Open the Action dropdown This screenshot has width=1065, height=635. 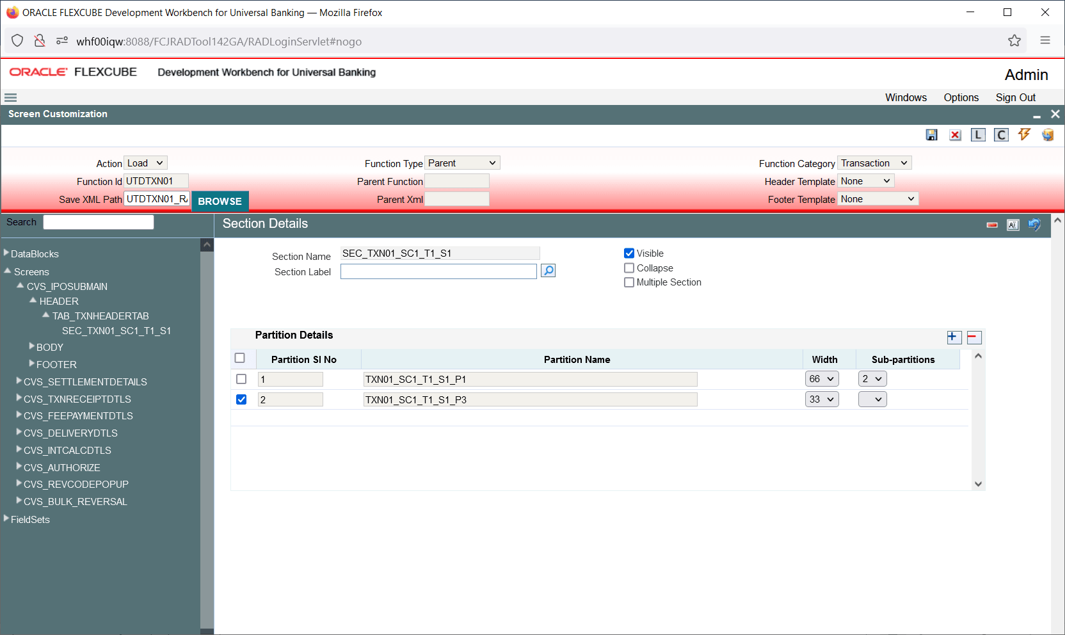pyautogui.click(x=146, y=163)
